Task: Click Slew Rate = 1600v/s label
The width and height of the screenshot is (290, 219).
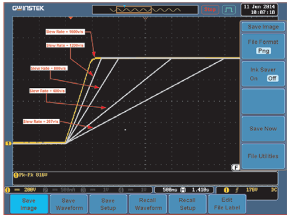Action: click(65, 32)
